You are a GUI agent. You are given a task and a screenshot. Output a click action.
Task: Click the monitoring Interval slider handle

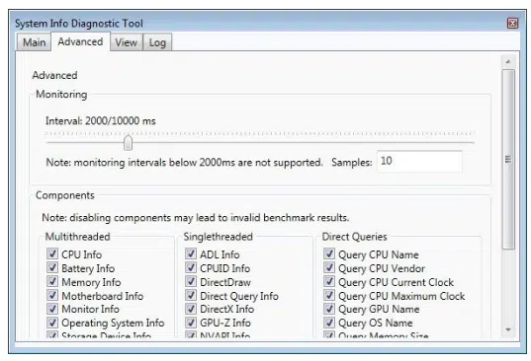(128, 142)
